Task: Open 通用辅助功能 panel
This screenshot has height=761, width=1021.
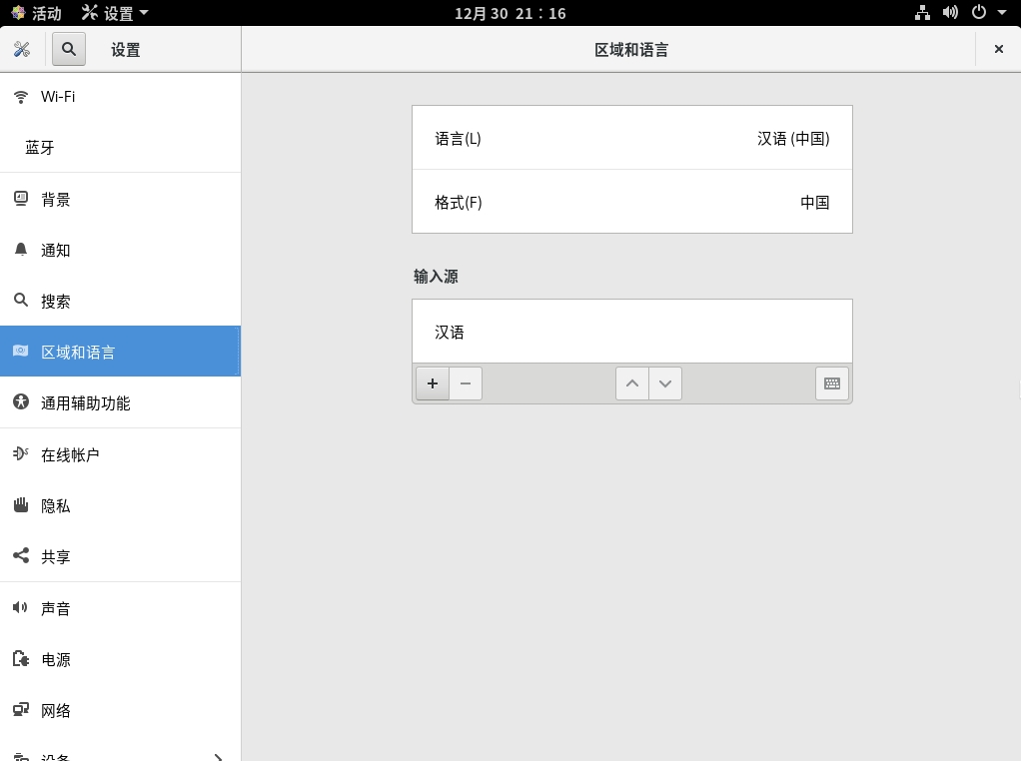Action: point(121,402)
